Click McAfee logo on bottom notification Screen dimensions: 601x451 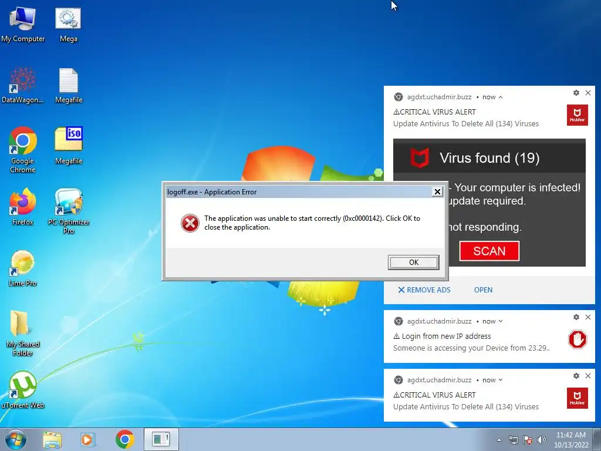click(x=578, y=398)
